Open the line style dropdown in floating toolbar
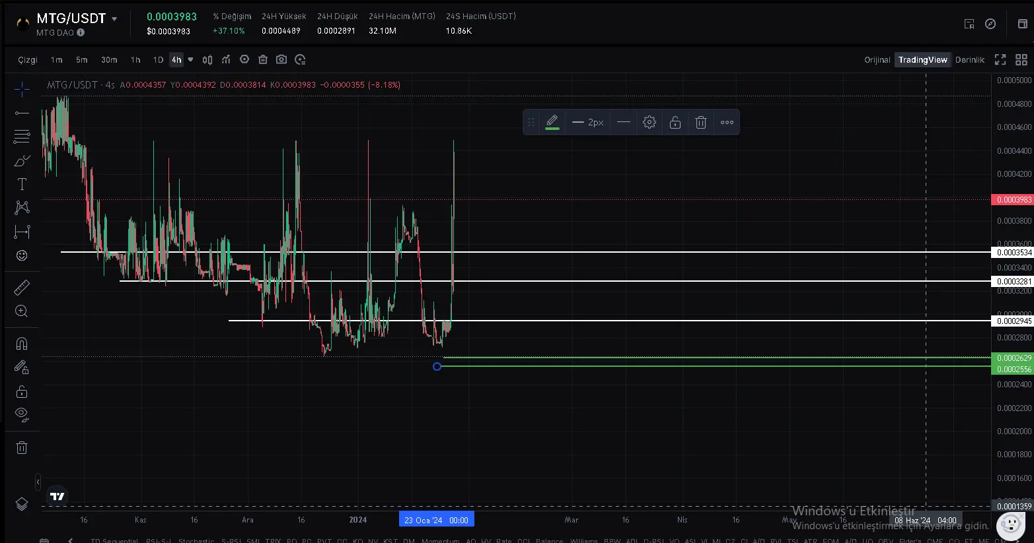Image resolution: width=1034 pixels, height=543 pixels. 624,122
